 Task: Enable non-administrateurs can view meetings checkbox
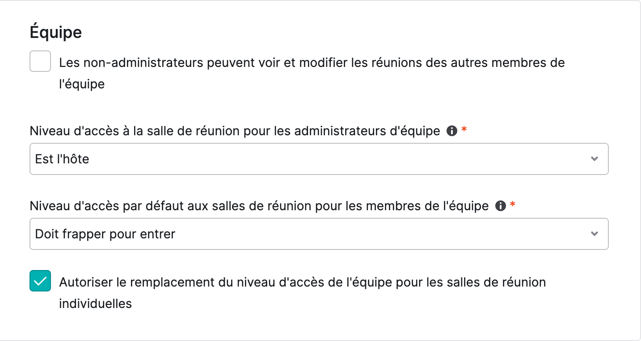tap(40, 62)
